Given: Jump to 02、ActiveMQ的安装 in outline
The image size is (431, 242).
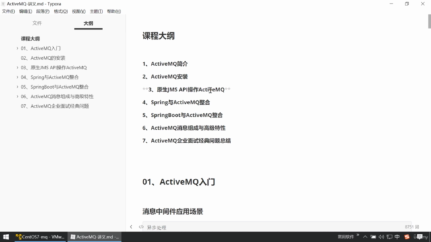Looking at the screenshot, I should [43, 58].
